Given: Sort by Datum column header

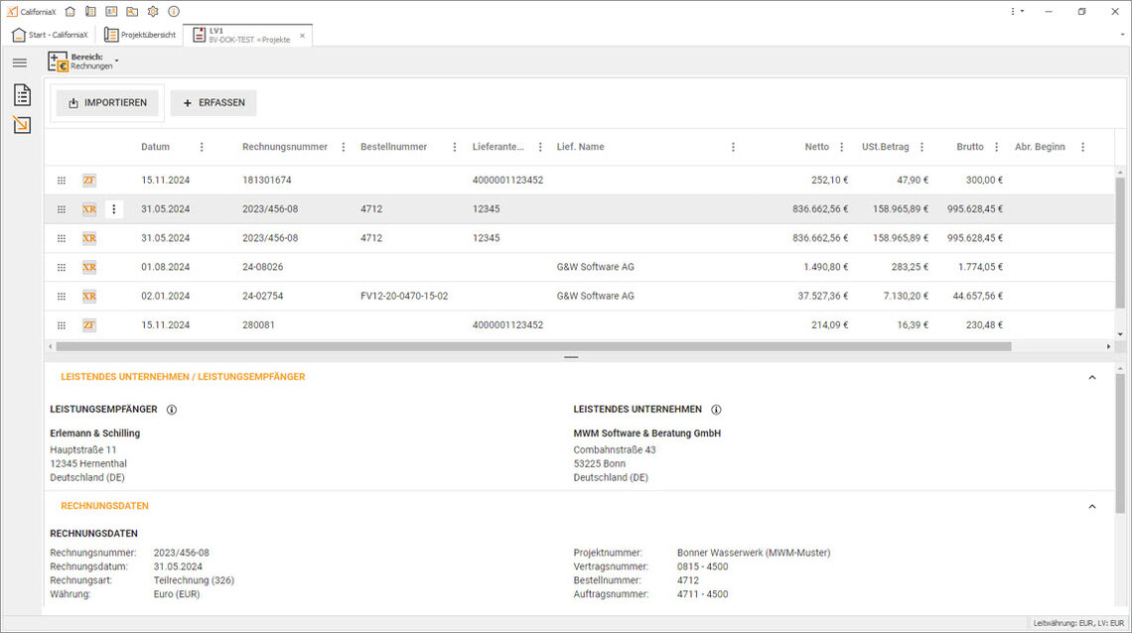Looking at the screenshot, I should pos(155,147).
